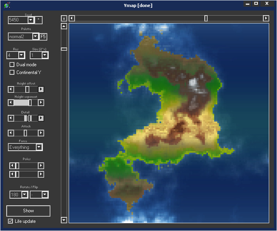Click the Attack slider left arrow
Viewport: 277px width, 231px height.
(x=11, y=133)
